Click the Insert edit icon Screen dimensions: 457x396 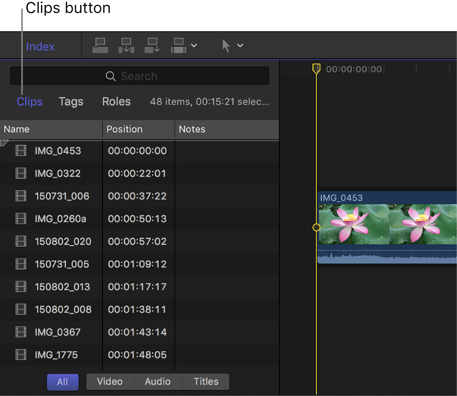click(x=126, y=45)
